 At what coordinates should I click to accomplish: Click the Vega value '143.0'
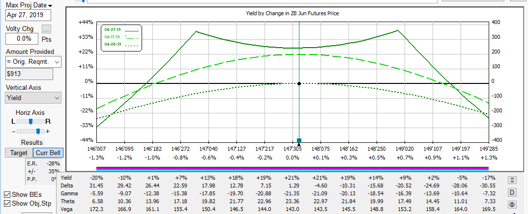293,210
